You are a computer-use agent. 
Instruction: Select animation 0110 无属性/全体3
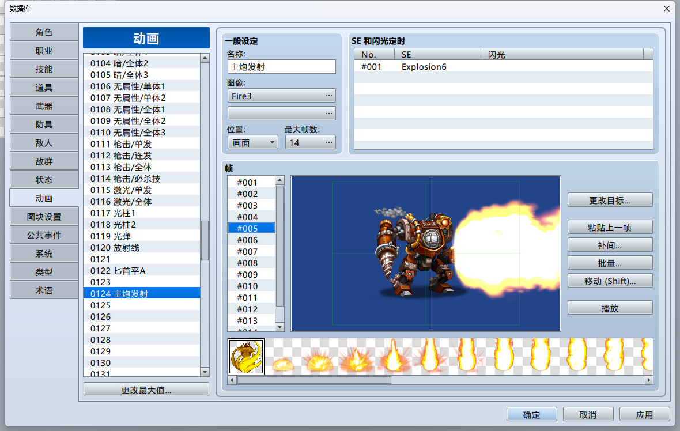click(x=142, y=133)
